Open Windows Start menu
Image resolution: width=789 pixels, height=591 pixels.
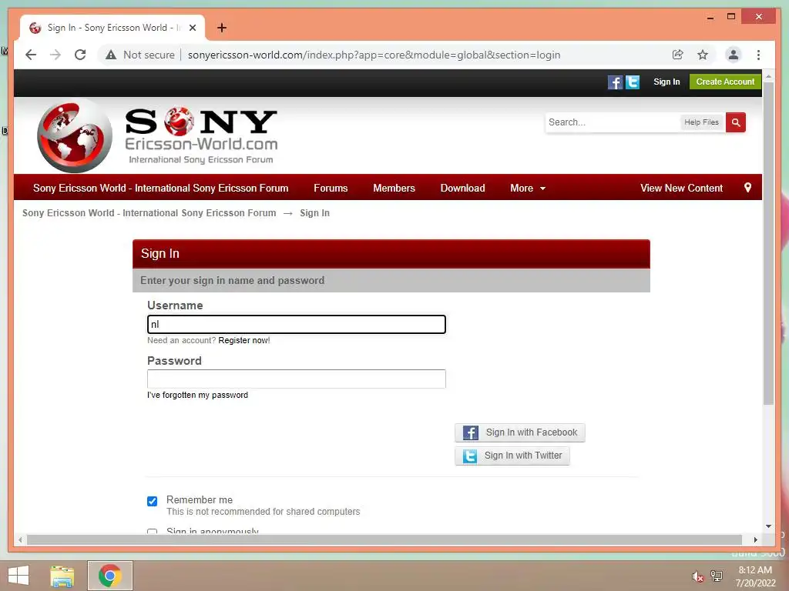coord(18,576)
